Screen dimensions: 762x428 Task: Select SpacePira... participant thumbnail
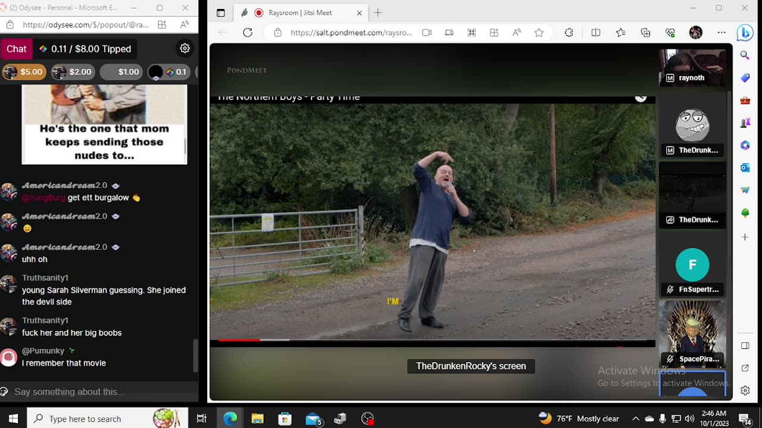692,334
